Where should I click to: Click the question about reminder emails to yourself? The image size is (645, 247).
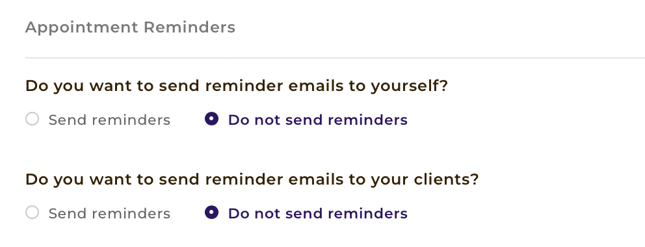(237, 86)
